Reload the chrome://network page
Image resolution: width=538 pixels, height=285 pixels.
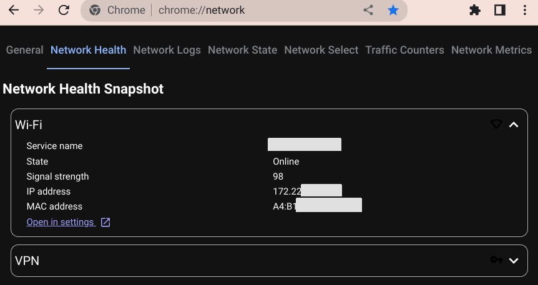point(64,11)
